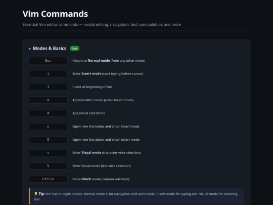Click 'Return to Normal mode' description
Viewport: 273px width, 205px height.
[109, 61]
